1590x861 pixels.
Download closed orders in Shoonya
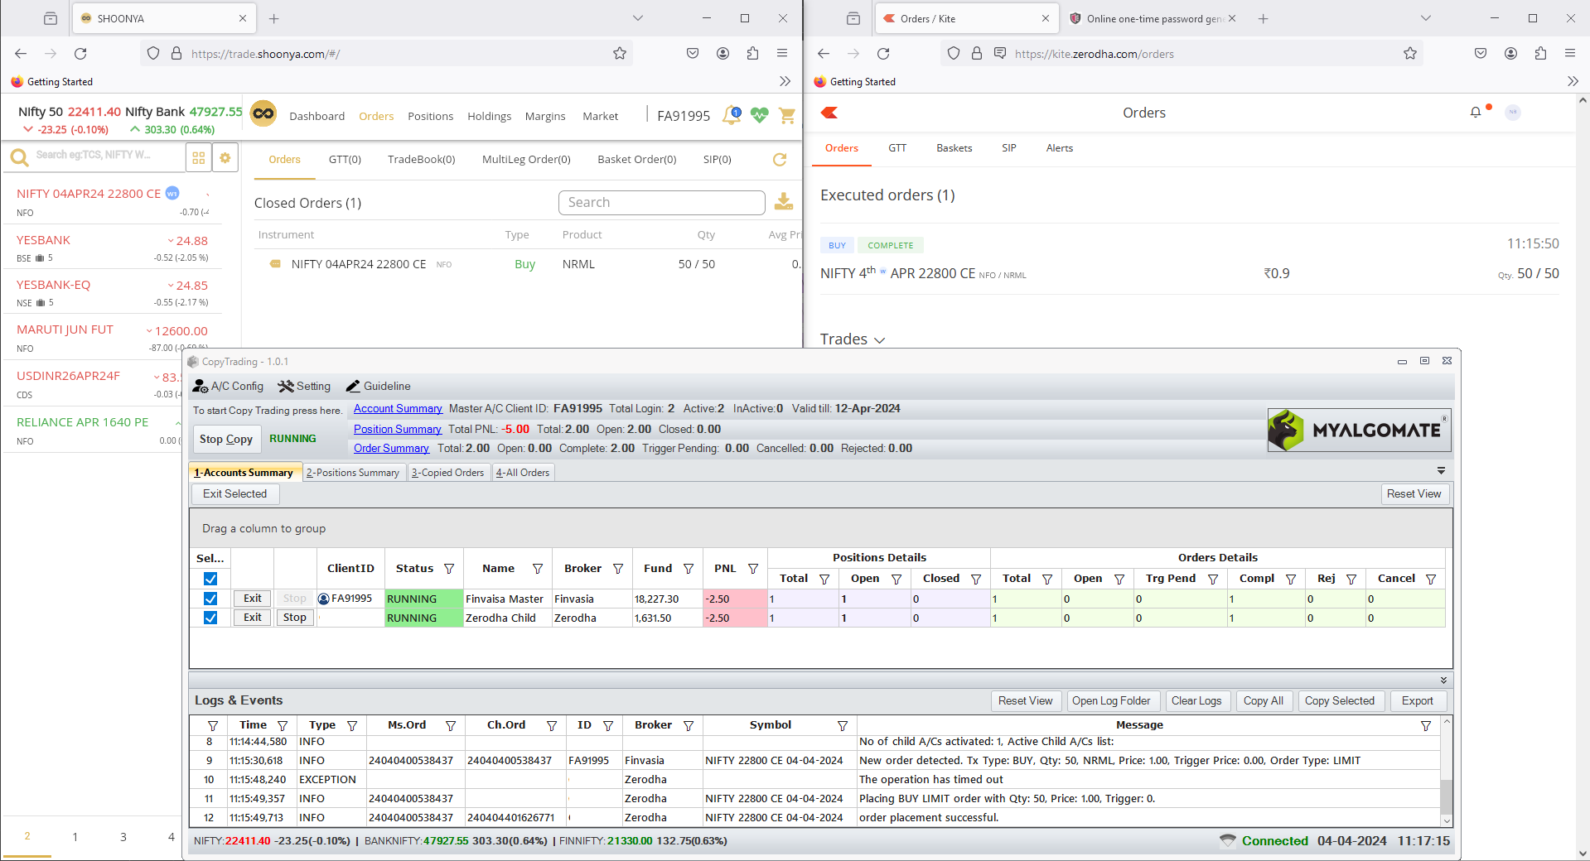tap(784, 202)
